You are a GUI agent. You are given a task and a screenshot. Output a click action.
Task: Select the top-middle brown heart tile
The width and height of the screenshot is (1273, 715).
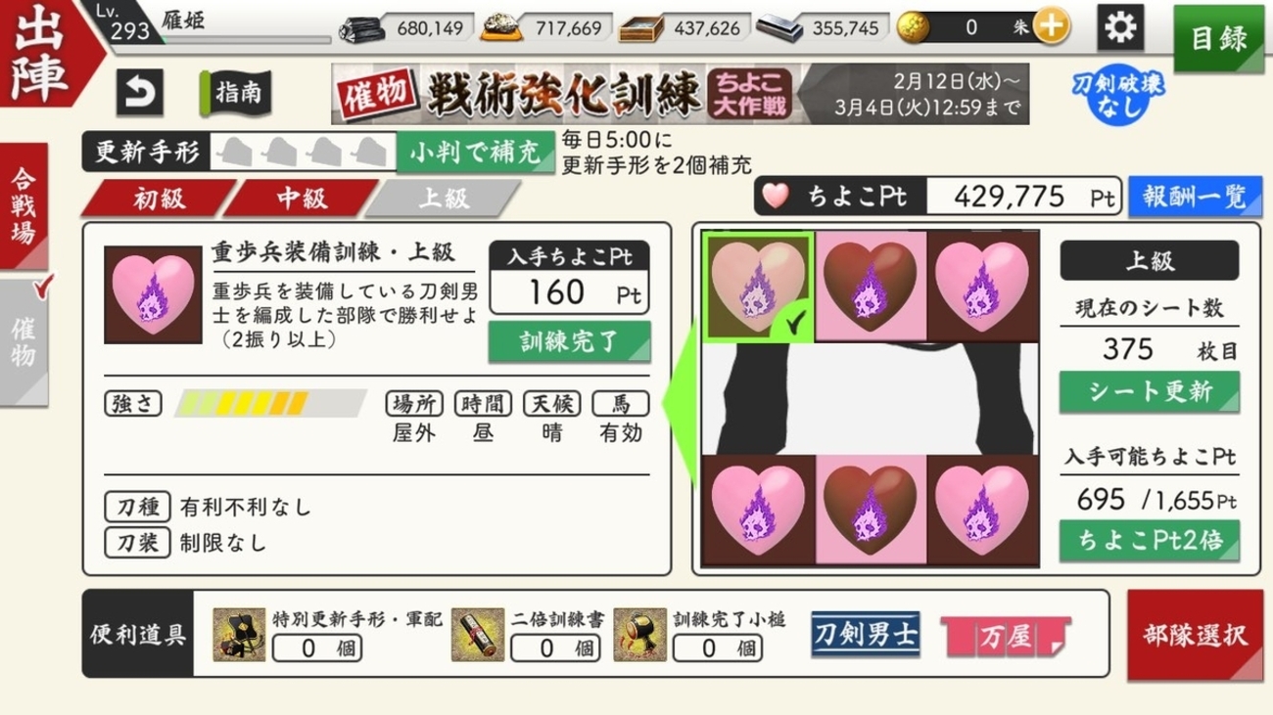870,287
